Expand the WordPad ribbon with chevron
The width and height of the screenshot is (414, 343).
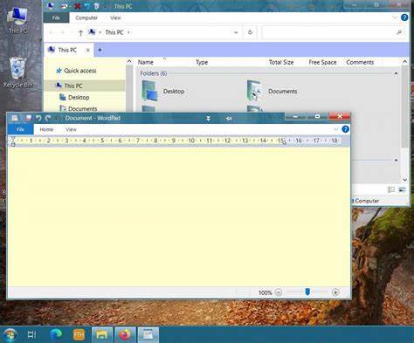click(335, 129)
